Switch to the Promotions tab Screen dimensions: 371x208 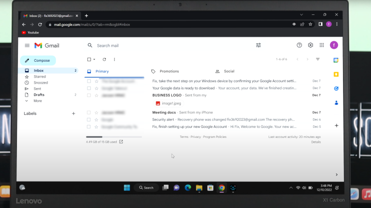coord(169,71)
